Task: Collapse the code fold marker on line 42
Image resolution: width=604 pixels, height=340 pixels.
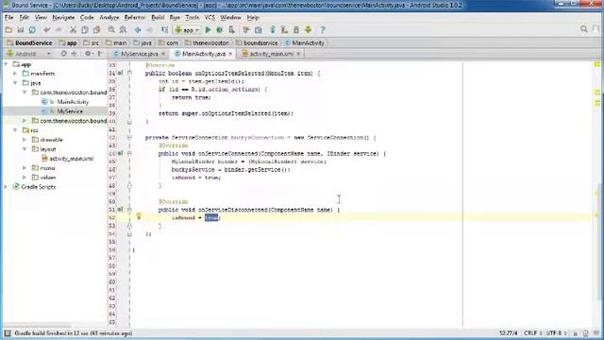Action: click(x=129, y=137)
